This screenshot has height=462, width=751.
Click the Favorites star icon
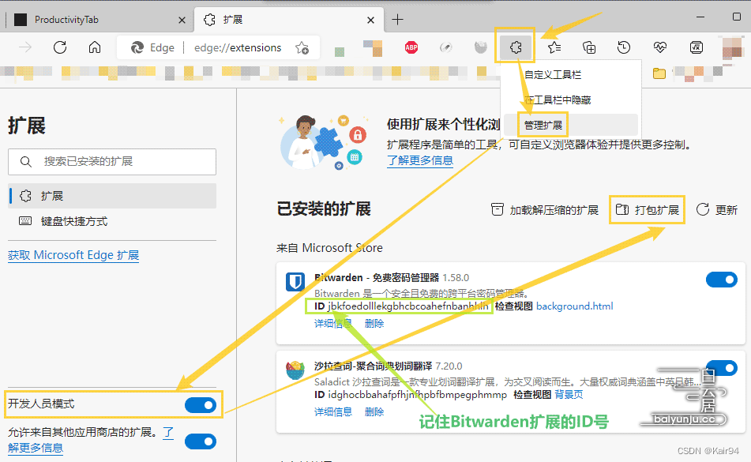(553, 47)
